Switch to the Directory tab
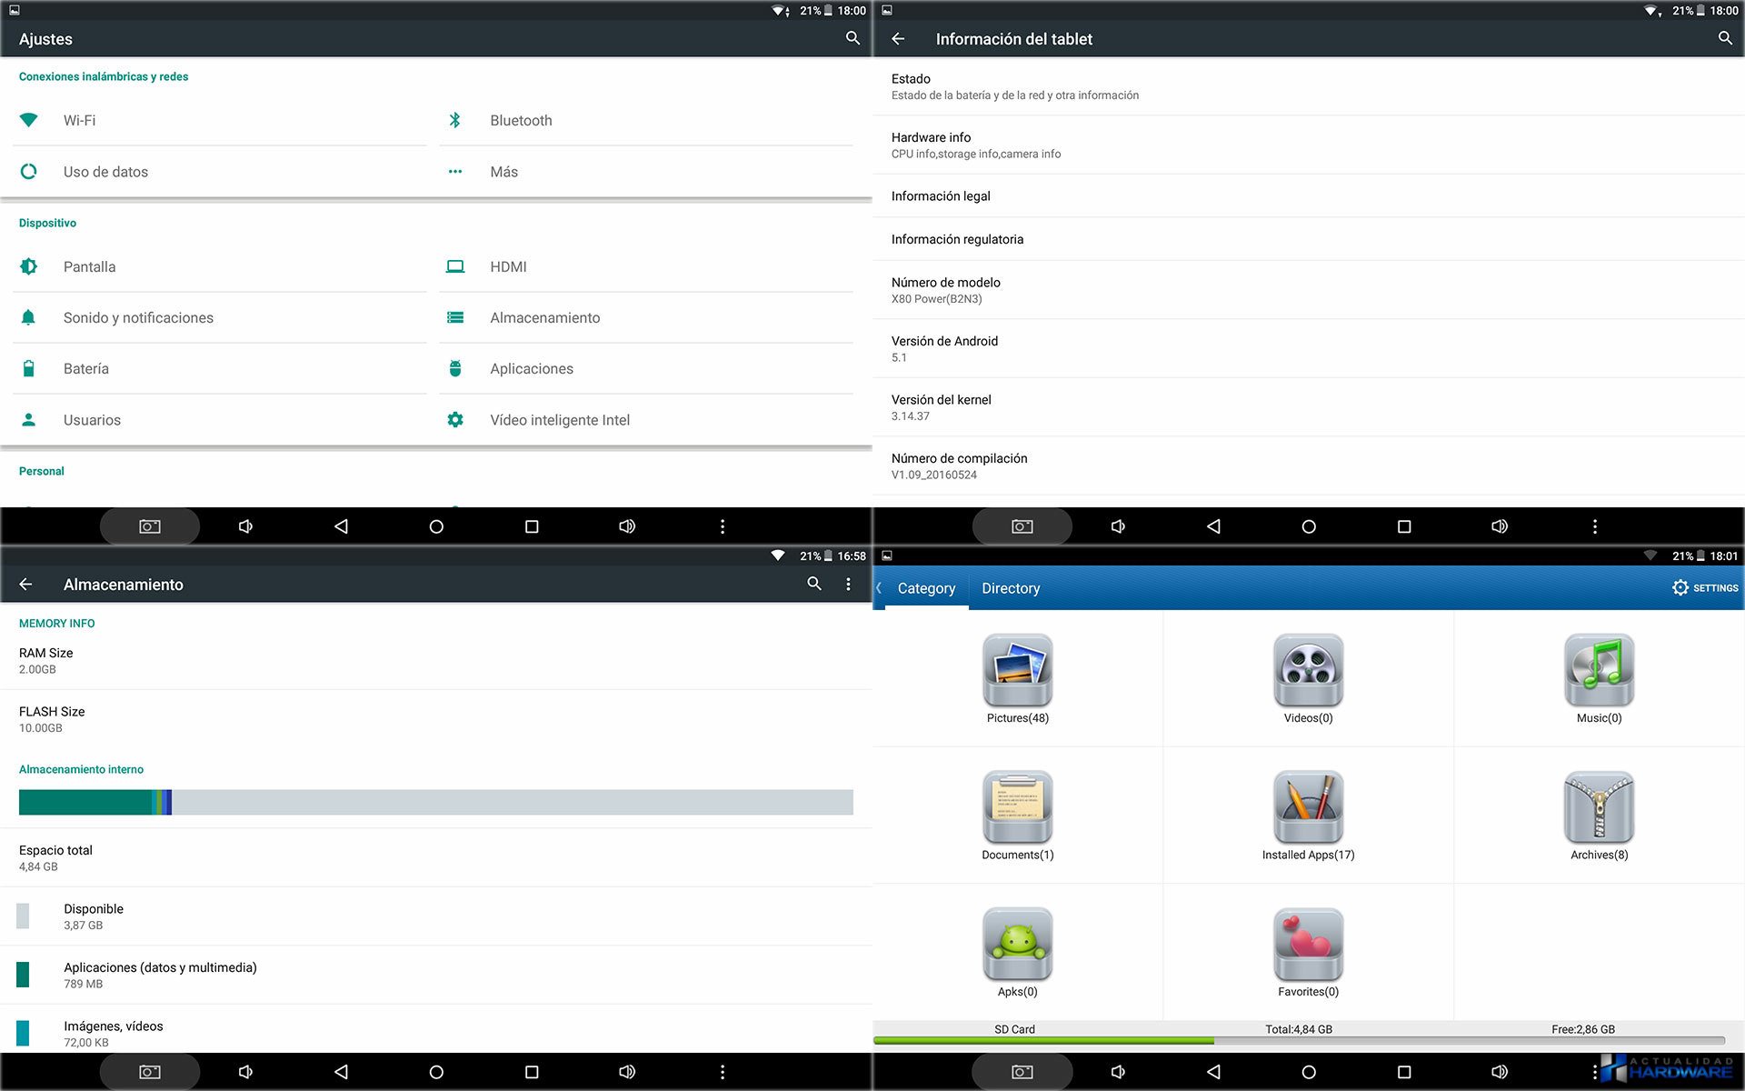 click(x=1011, y=588)
